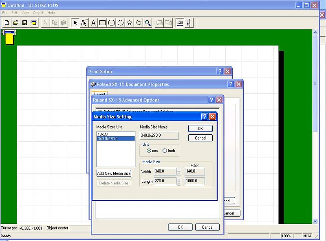The image size is (326, 241).
Task: Click help icon in Document Properties titlebar
Action: (x=231, y=84)
